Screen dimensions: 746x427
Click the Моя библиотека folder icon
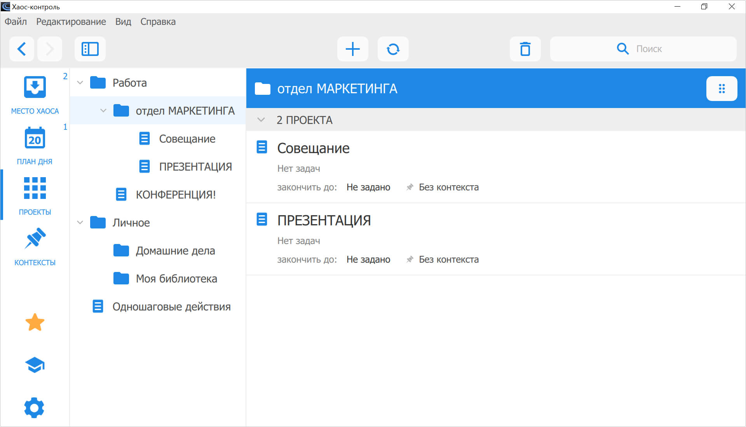coord(121,278)
